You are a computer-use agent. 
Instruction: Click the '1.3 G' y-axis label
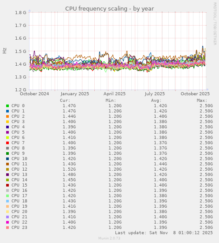(x=21, y=77)
